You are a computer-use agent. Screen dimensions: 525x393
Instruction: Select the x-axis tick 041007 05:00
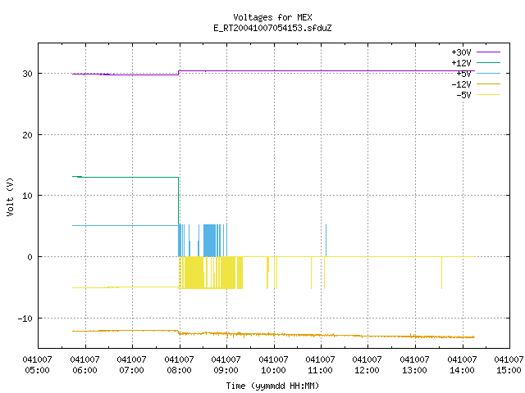tap(37, 365)
